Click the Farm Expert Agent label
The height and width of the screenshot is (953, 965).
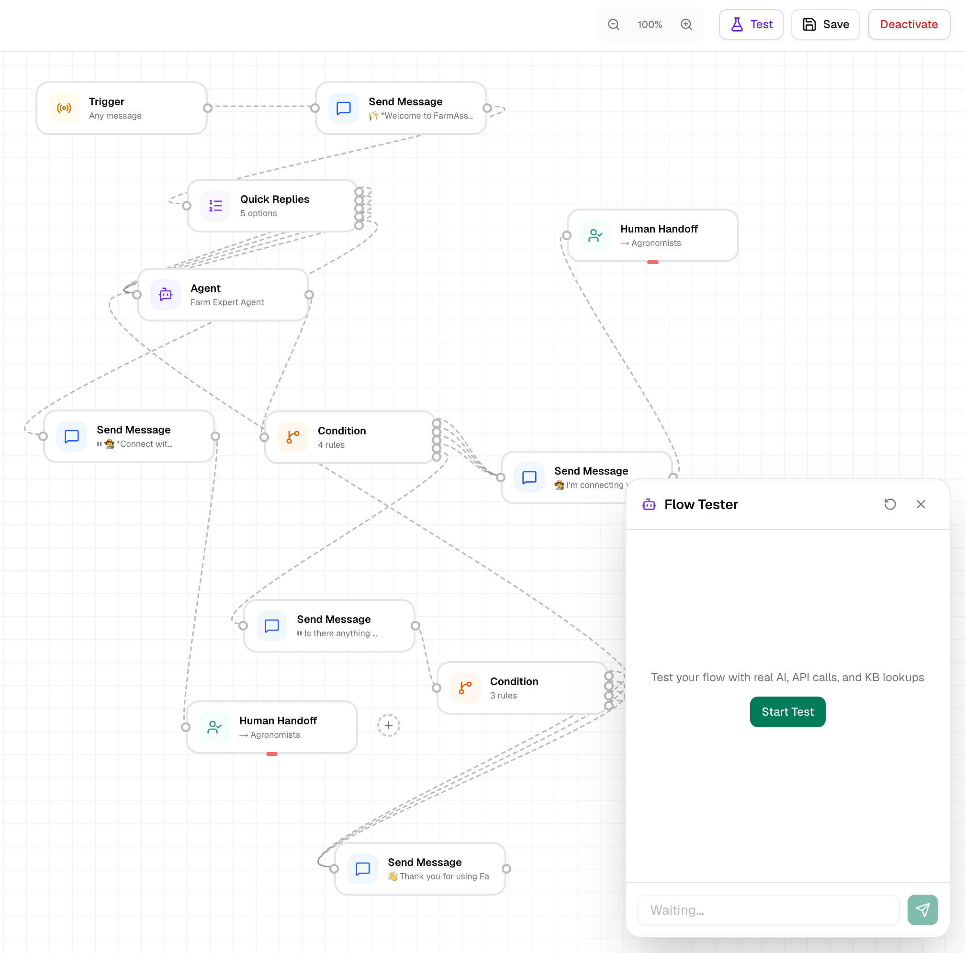pos(227,302)
